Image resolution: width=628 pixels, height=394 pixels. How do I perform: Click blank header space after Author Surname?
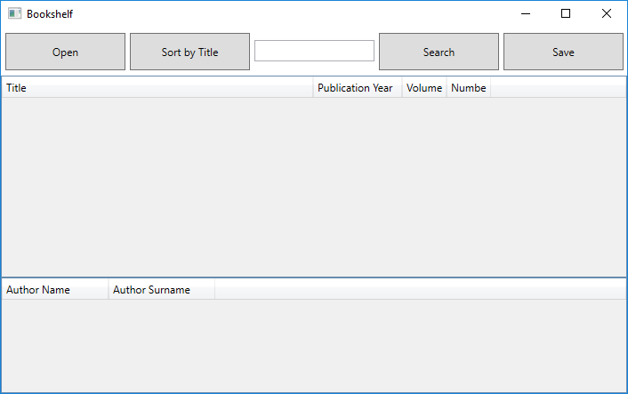click(x=421, y=289)
